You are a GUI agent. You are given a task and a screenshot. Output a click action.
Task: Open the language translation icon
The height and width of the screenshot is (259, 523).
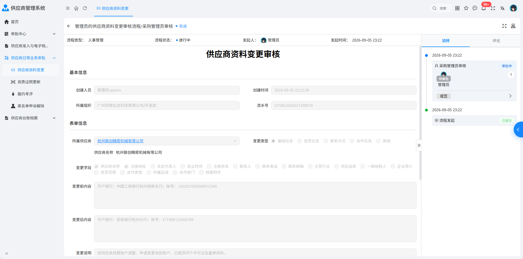(502, 8)
